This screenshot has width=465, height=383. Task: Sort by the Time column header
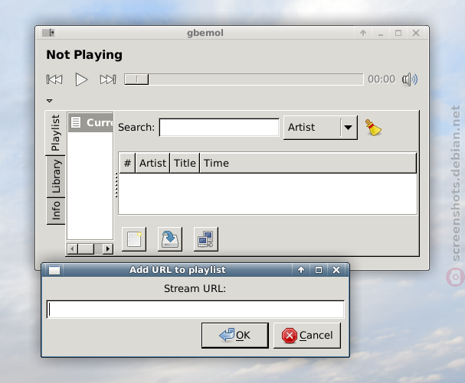[x=308, y=163]
